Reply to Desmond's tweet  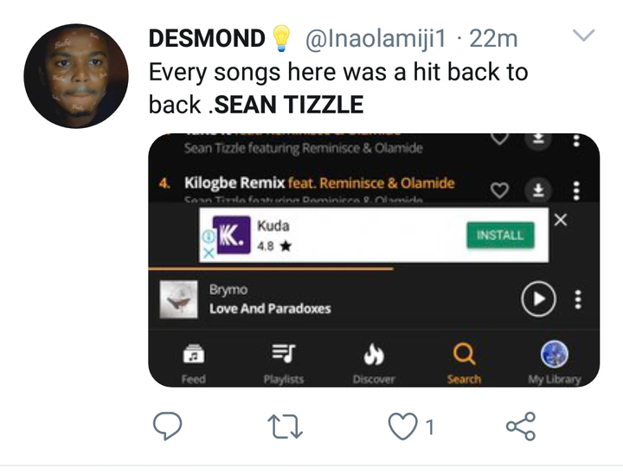click(166, 426)
